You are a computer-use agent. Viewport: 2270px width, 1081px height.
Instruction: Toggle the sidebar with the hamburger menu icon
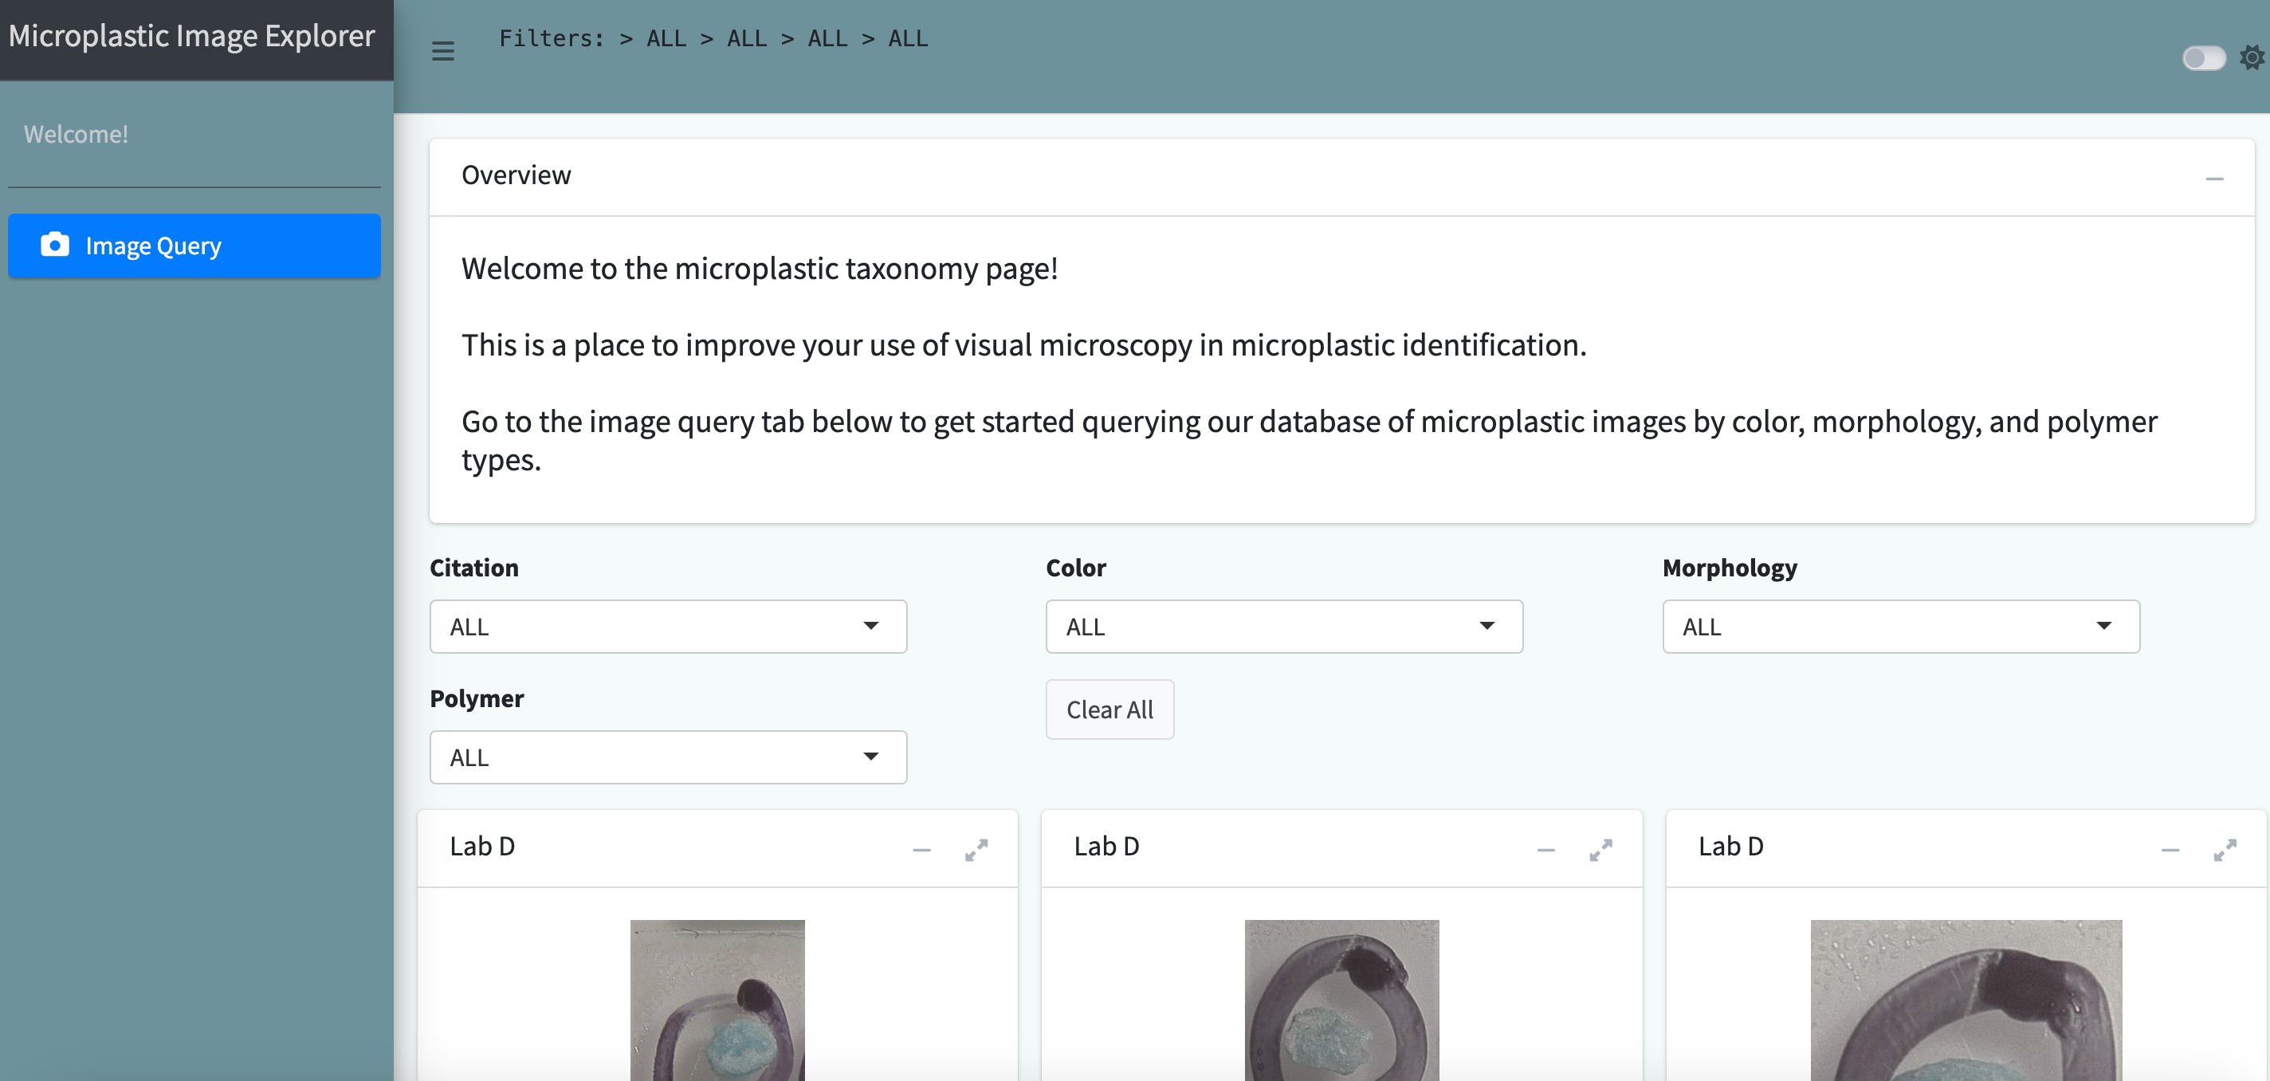coord(442,51)
